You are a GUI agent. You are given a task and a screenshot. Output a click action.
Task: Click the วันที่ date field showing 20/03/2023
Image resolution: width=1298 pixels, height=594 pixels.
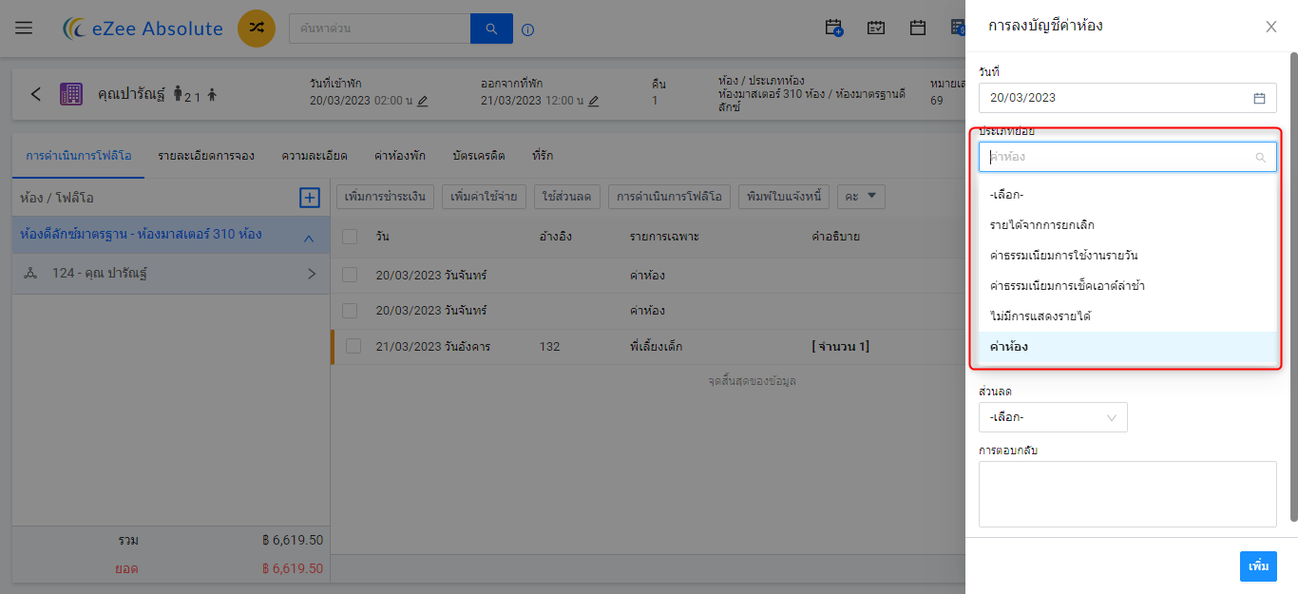tap(1128, 98)
